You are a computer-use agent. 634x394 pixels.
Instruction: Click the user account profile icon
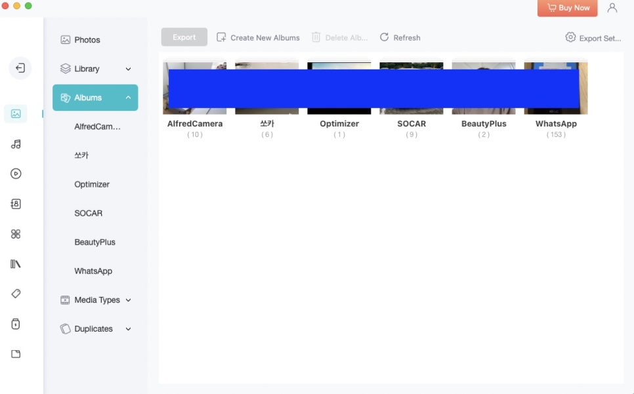click(x=612, y=8)
